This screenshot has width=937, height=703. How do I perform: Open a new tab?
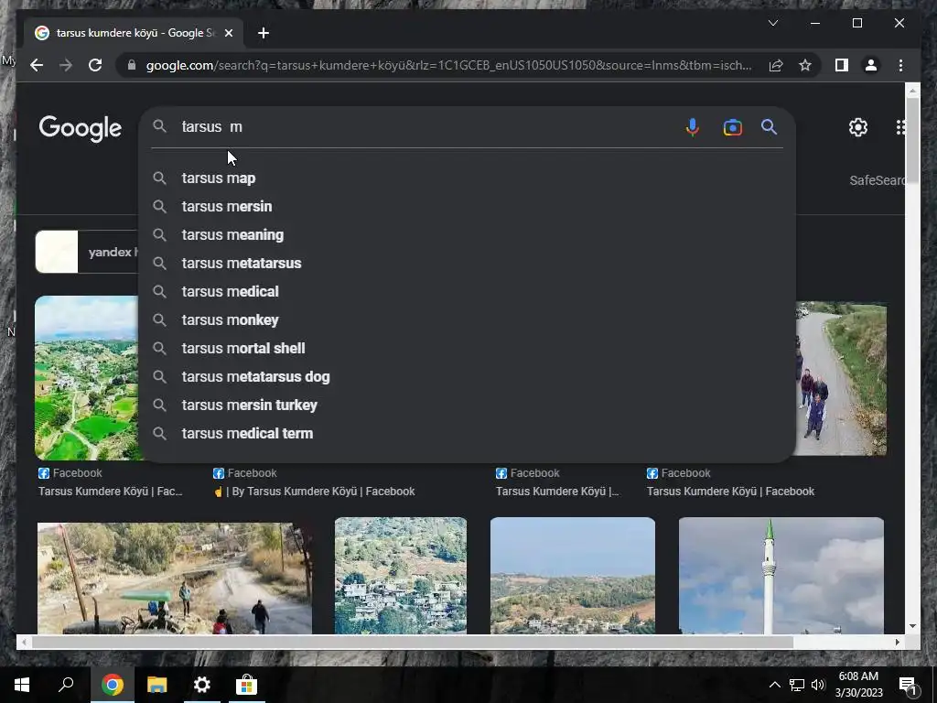point(264,33)
